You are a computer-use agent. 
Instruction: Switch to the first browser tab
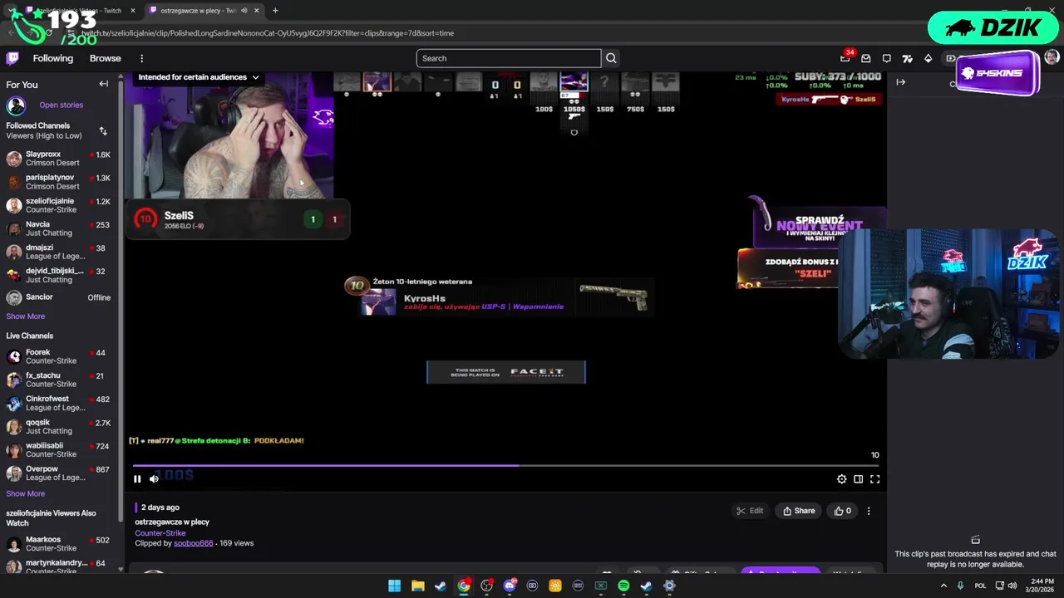[x=81, y=11]
